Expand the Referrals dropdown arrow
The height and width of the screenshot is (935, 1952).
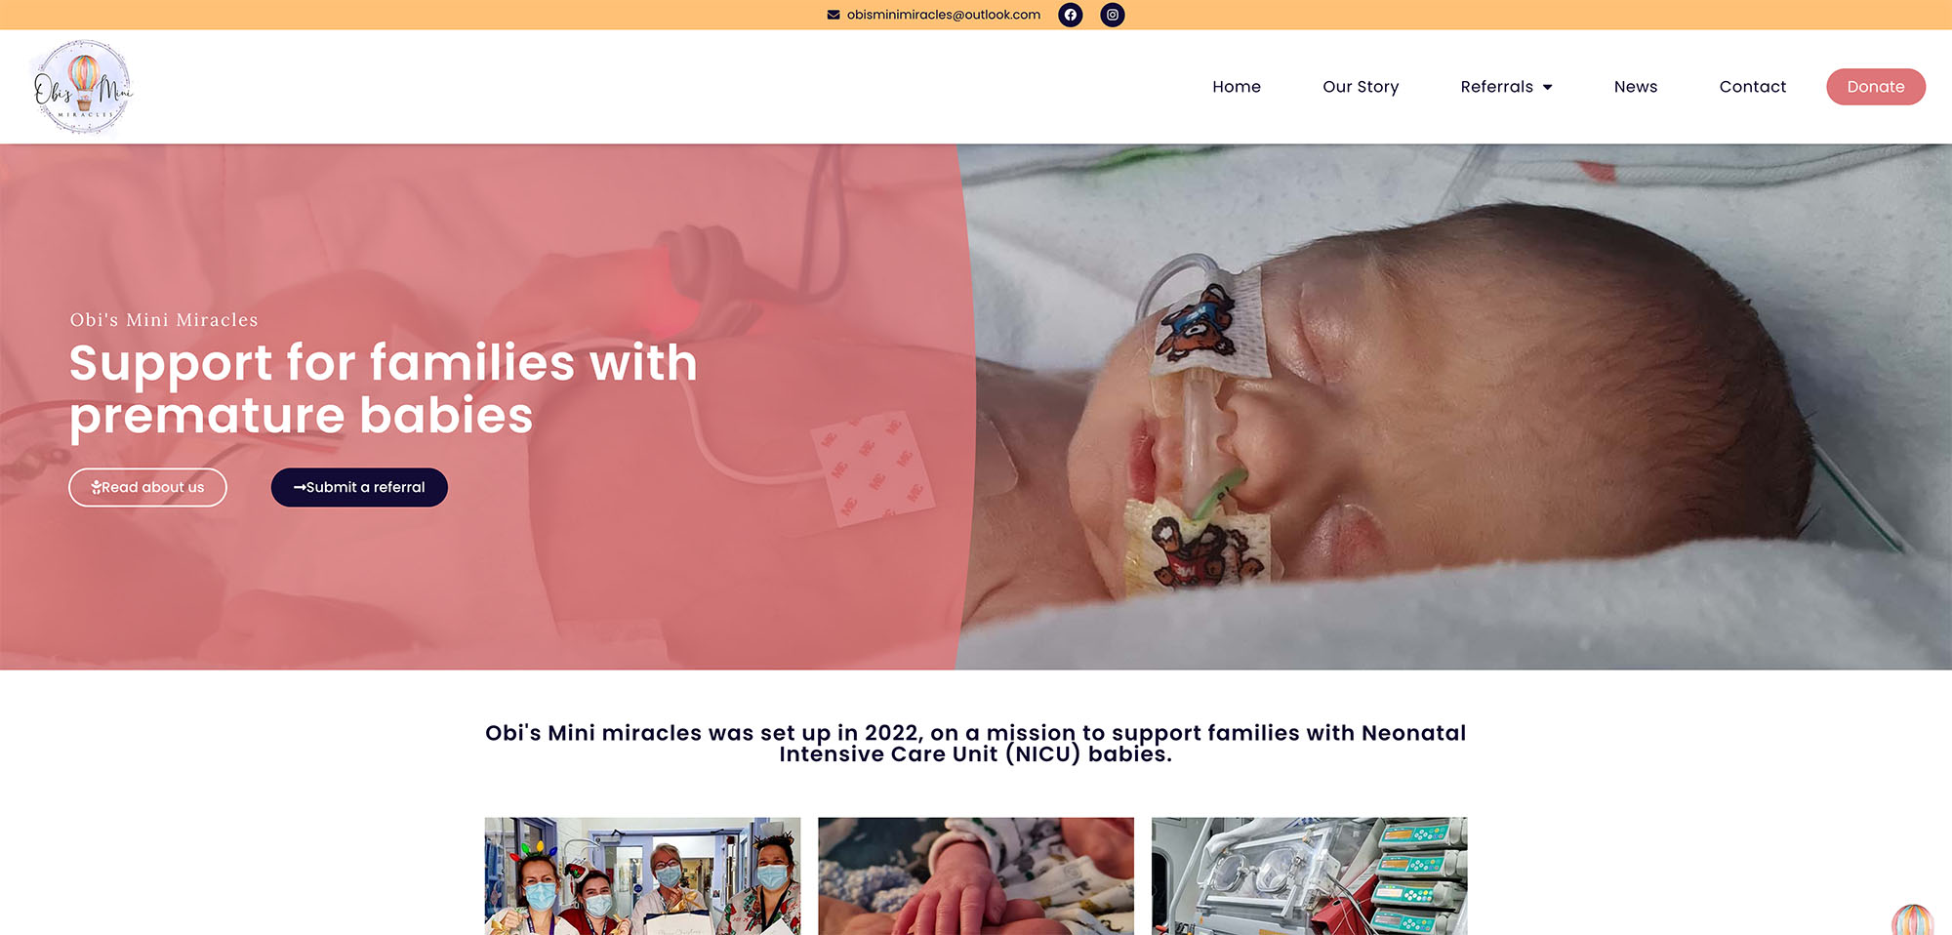coord(1548,87)
